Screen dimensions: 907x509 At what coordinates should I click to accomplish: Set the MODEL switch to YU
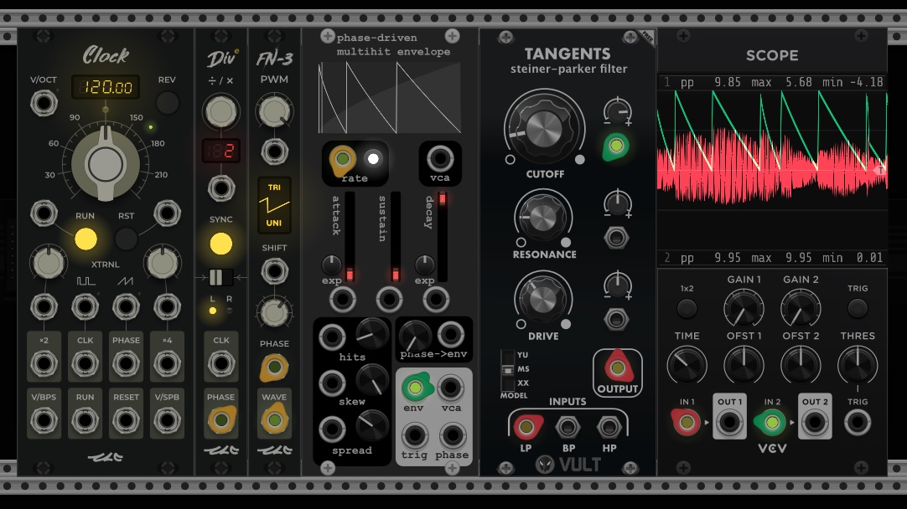[508, 355]
